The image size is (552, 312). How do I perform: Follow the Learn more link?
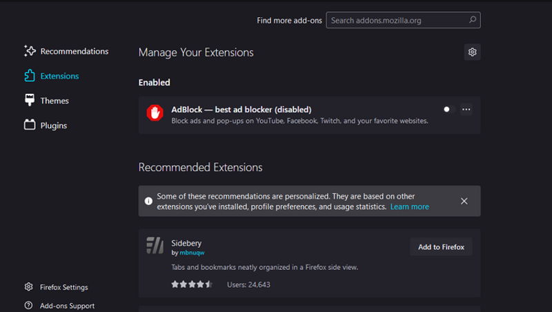[409, 206]
